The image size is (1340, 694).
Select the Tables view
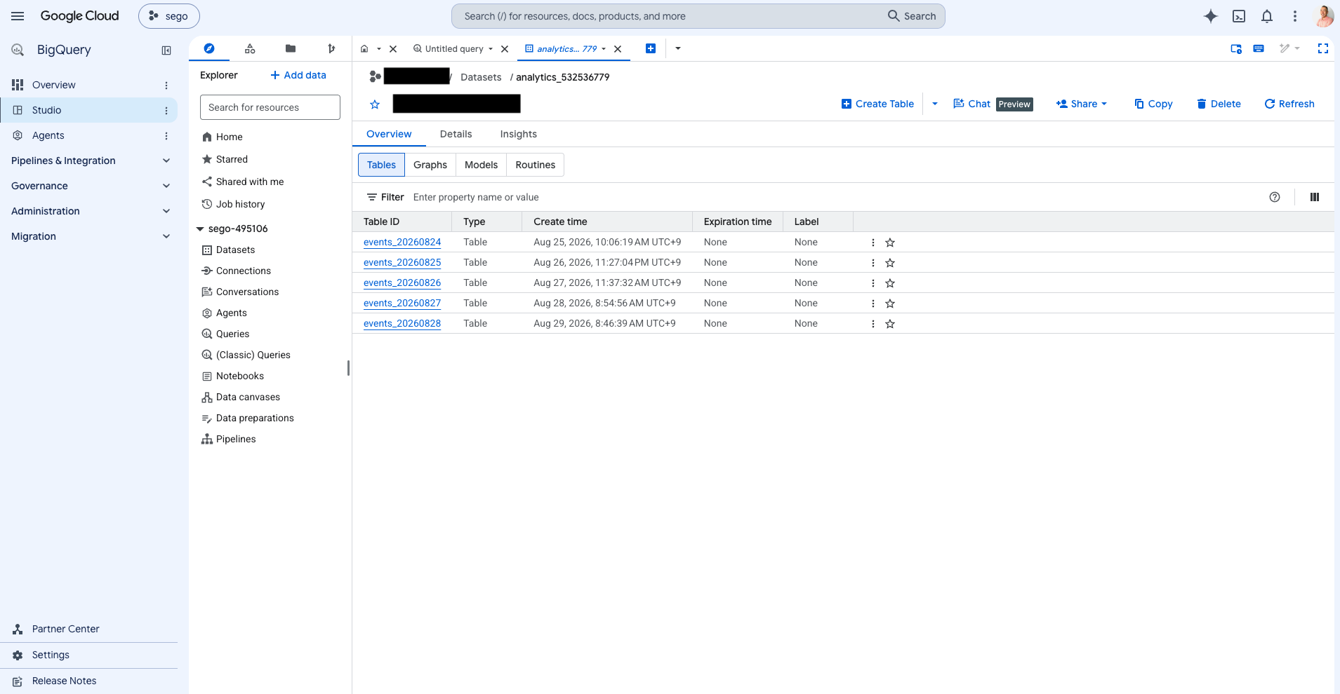pos(382,165)
